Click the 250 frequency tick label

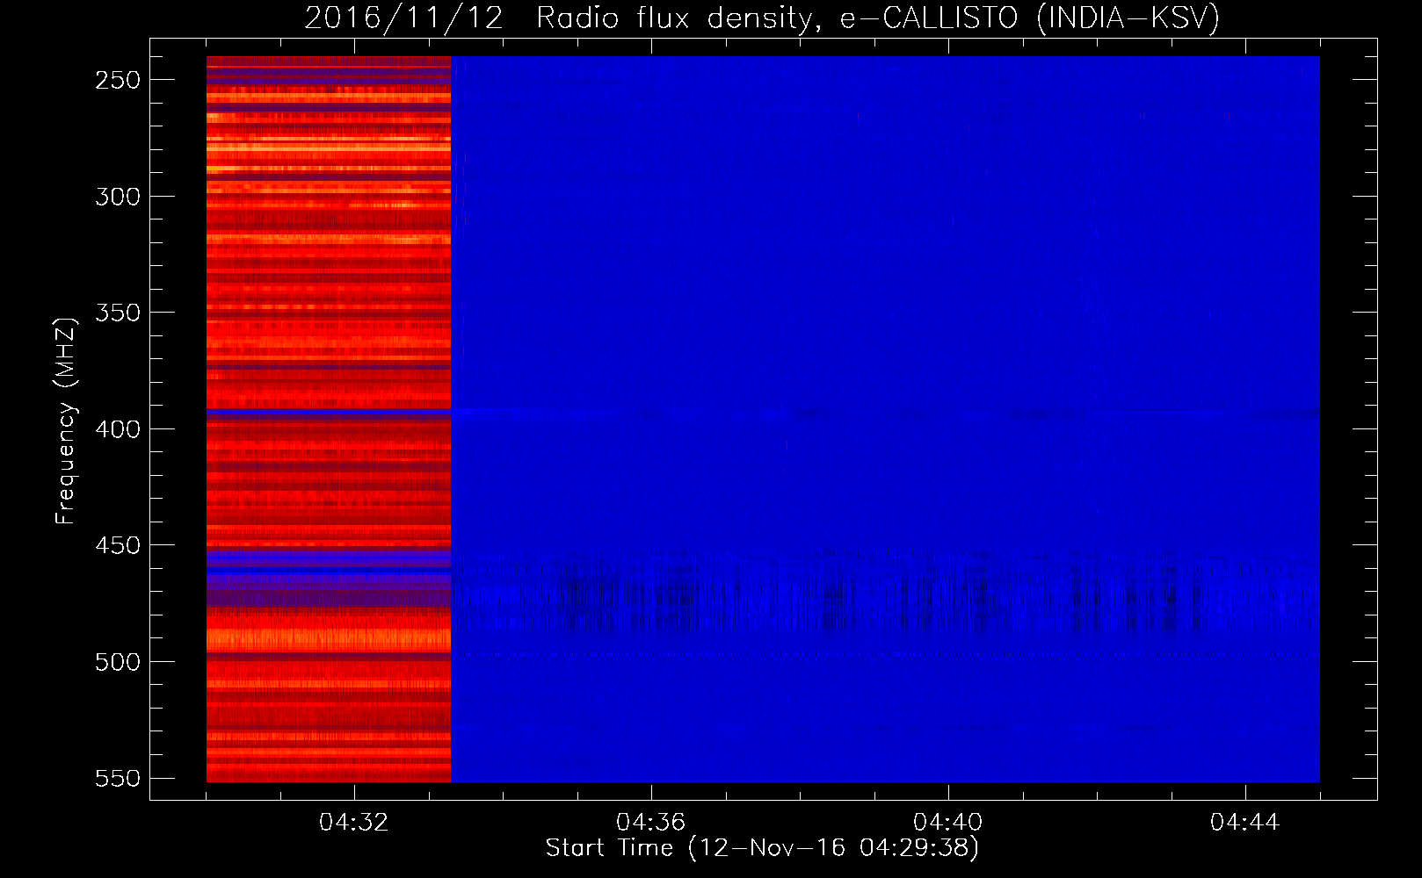[118, 80]
